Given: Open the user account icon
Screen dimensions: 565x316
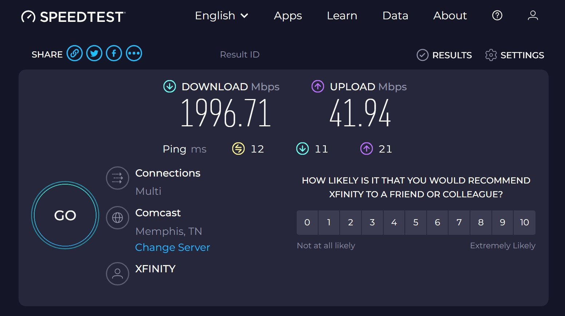Looking at the screenshot, I should click(x=533, y=15).
